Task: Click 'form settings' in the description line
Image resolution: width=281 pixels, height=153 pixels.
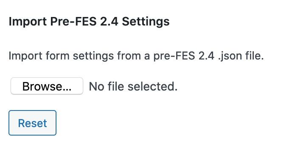Action: [x=79, y=56]
